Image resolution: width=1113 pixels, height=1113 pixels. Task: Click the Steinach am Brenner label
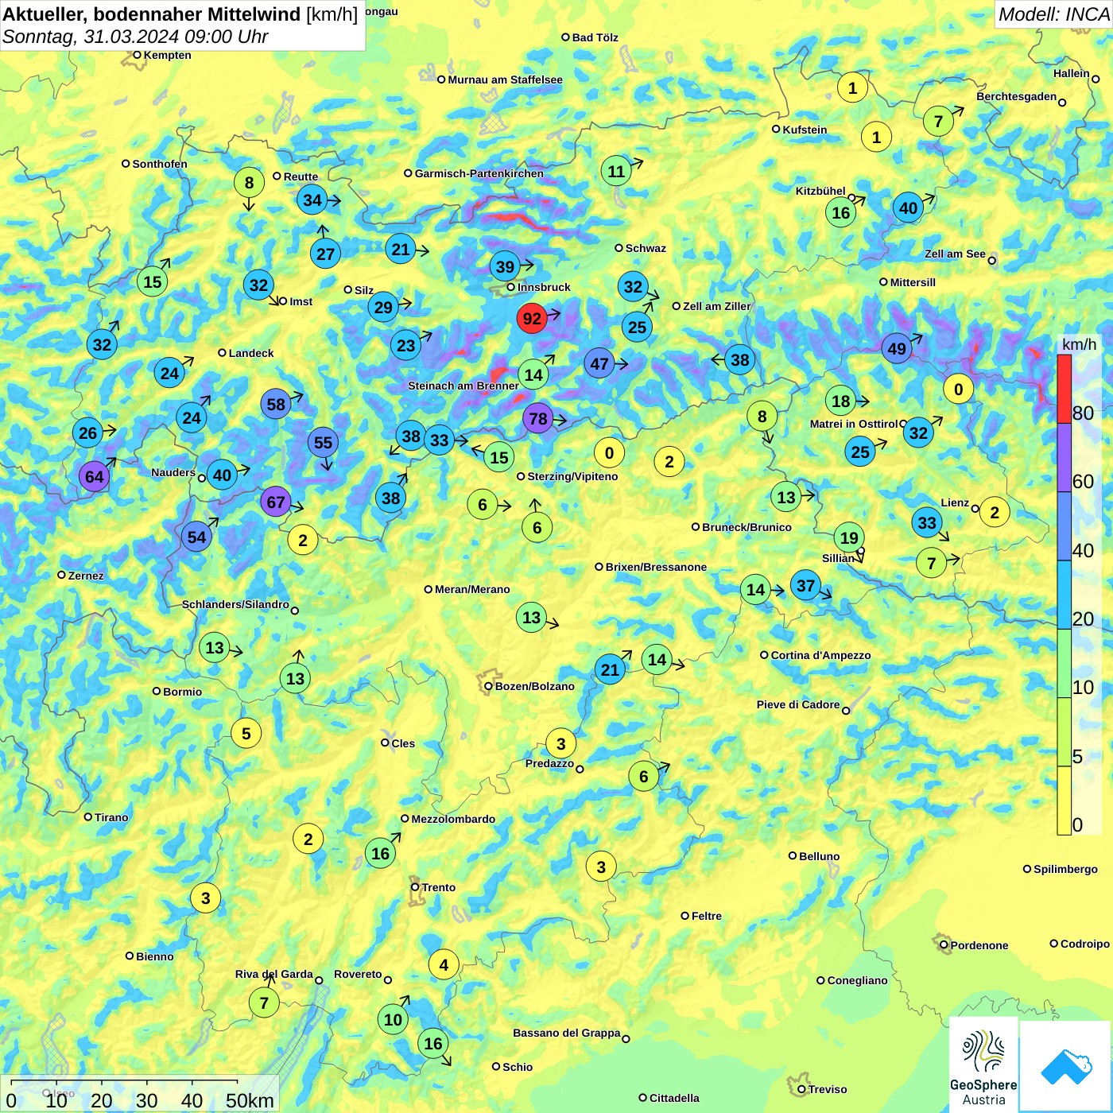coord(463,386)
